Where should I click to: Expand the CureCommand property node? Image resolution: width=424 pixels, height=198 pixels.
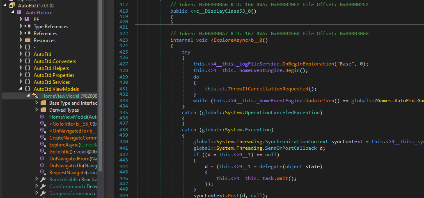coord(37,187)
